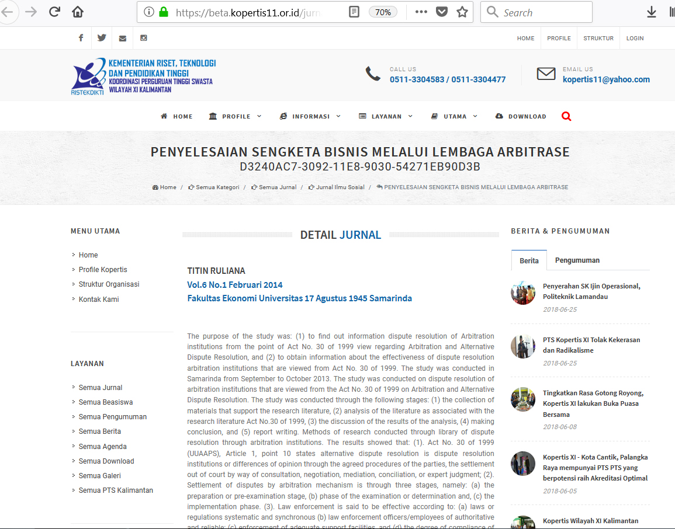Screen dimensions: 675x529
Task: Toggle reader view icon in address bar
Action: tap(354, 12)
